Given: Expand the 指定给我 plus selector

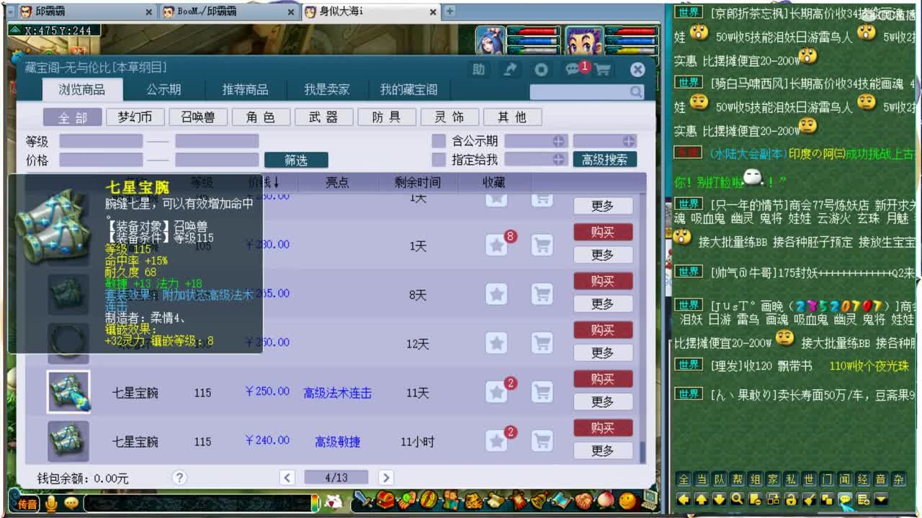Looking at the screenshot, I should 558,160.
